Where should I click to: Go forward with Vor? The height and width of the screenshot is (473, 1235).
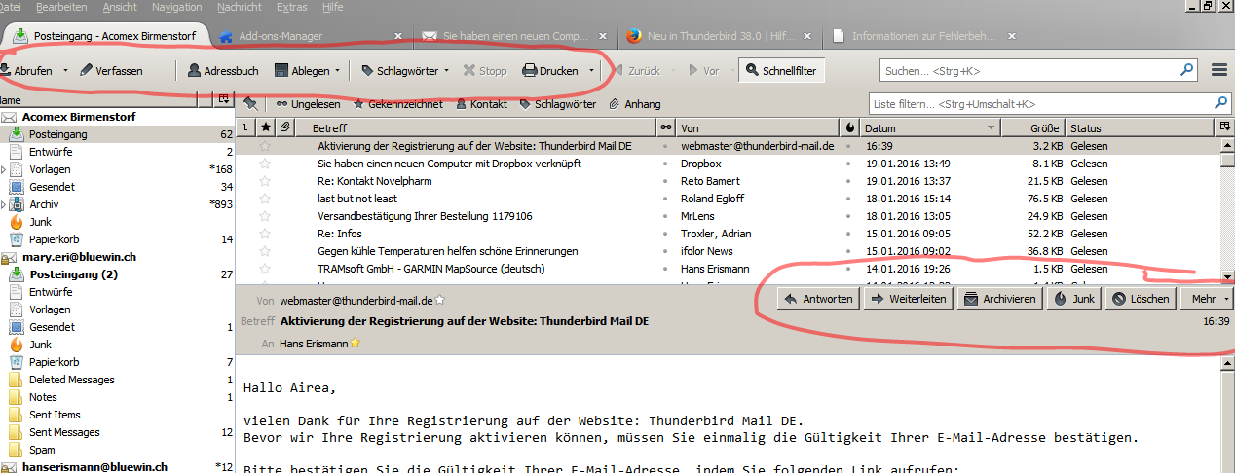[704, 70]
